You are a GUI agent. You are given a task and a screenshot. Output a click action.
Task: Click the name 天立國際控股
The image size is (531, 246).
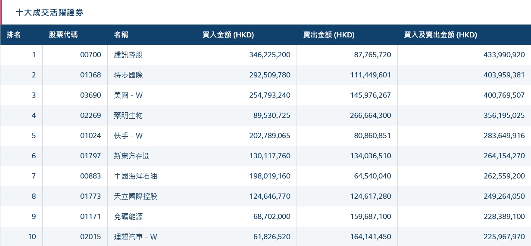136,196
